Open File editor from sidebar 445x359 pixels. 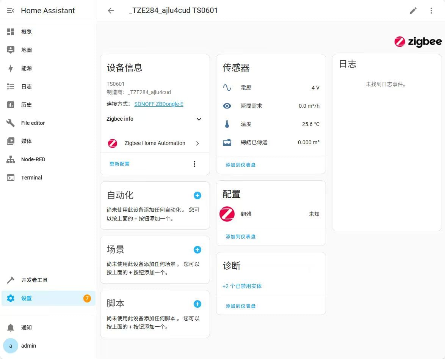[48, 123]
